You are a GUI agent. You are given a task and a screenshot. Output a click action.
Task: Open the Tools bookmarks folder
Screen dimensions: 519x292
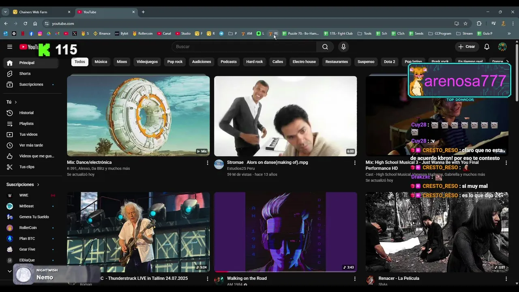(365, 34)
